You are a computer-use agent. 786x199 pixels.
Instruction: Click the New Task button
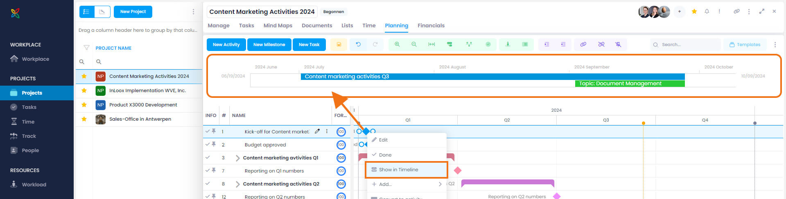(309, 44)
